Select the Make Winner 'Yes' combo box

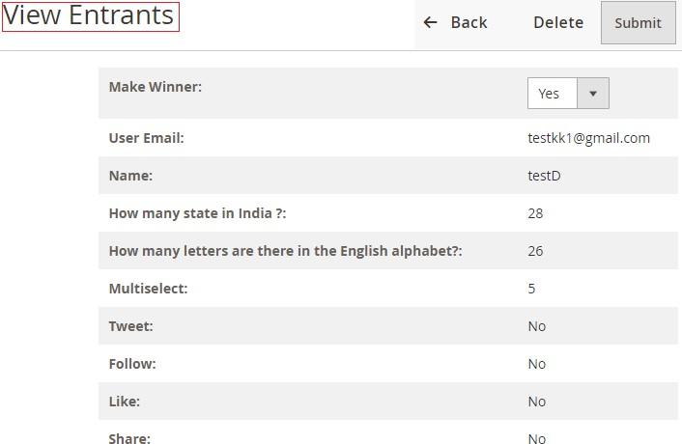click(552, 94)
